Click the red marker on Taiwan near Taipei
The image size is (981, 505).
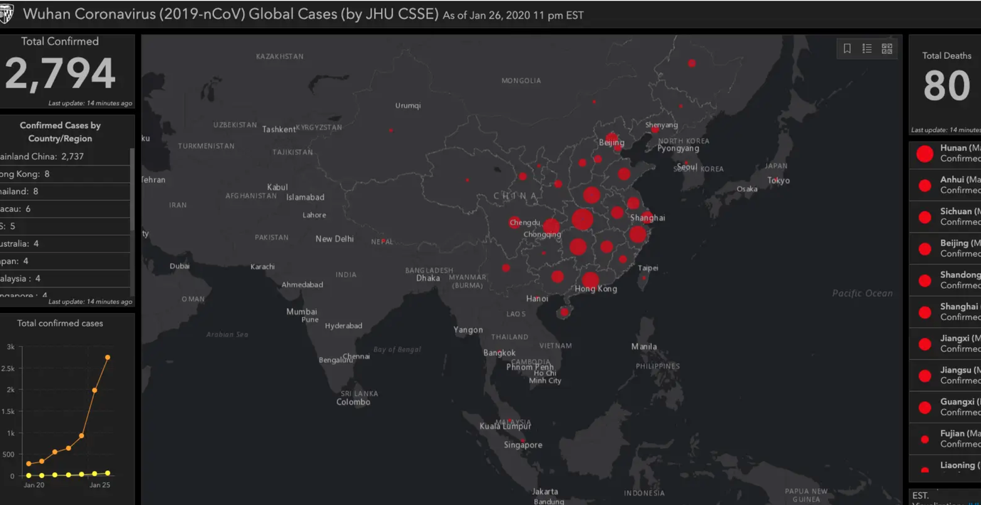644,277
